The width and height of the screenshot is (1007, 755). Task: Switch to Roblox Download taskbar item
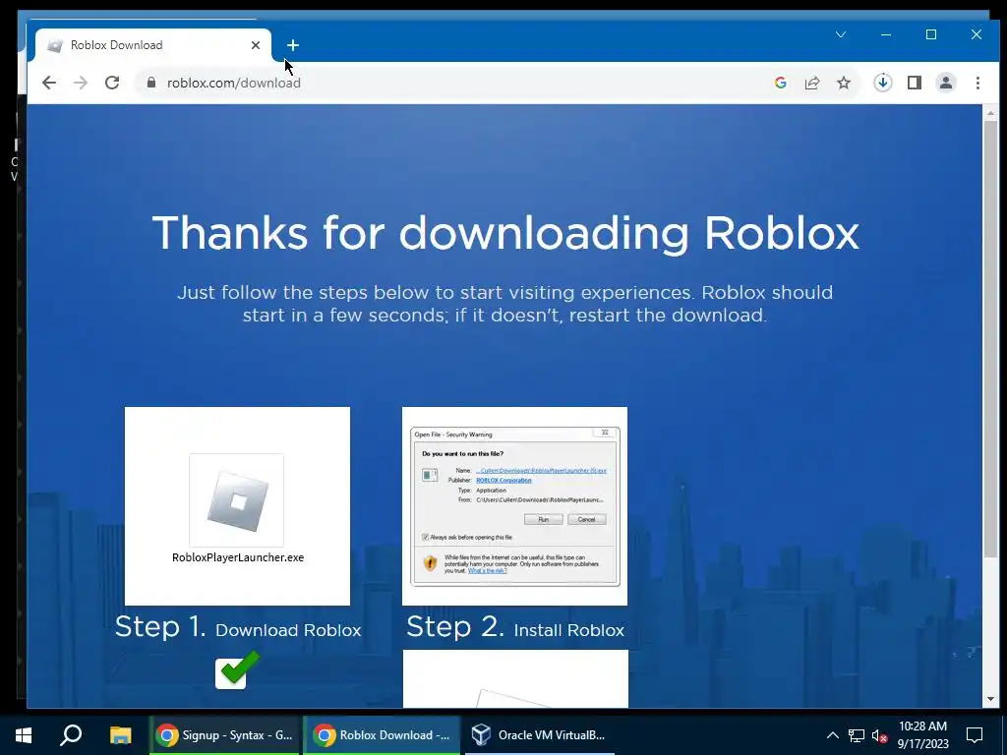(x=382, y=735)
